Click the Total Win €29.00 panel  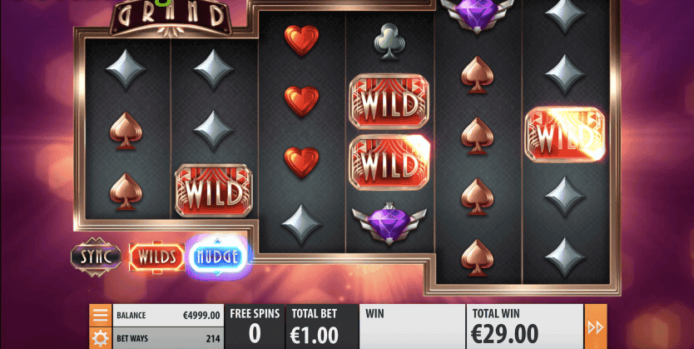[525, 327]
